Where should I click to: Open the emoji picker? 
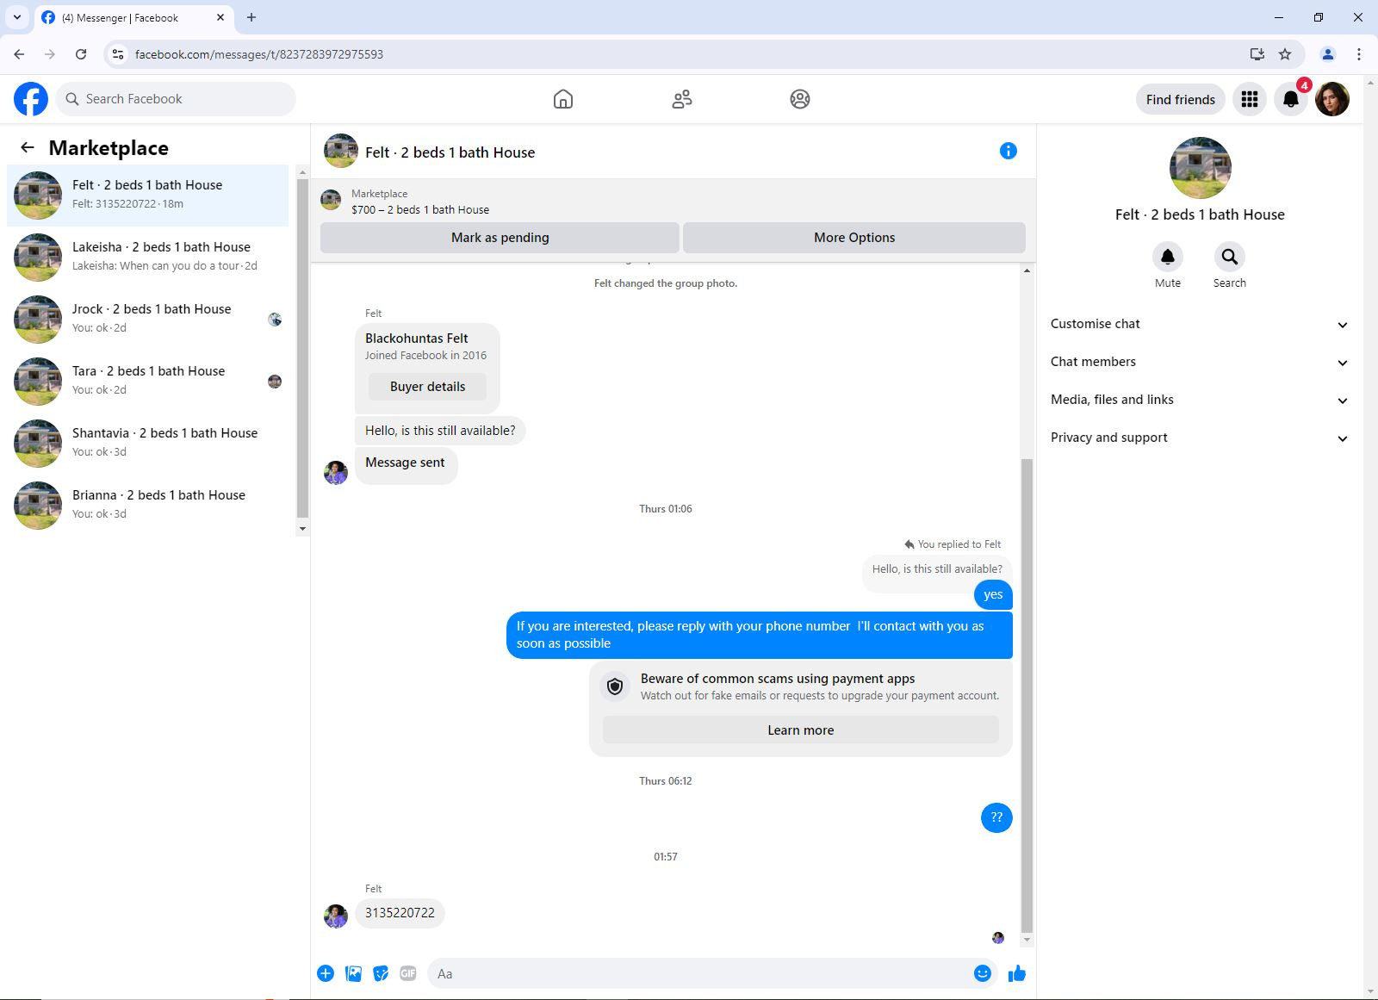coord(983,973)
